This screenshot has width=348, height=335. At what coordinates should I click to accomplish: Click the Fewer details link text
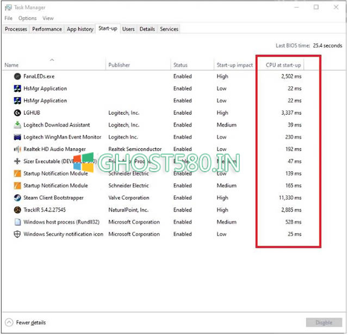[x=31, y=322]
